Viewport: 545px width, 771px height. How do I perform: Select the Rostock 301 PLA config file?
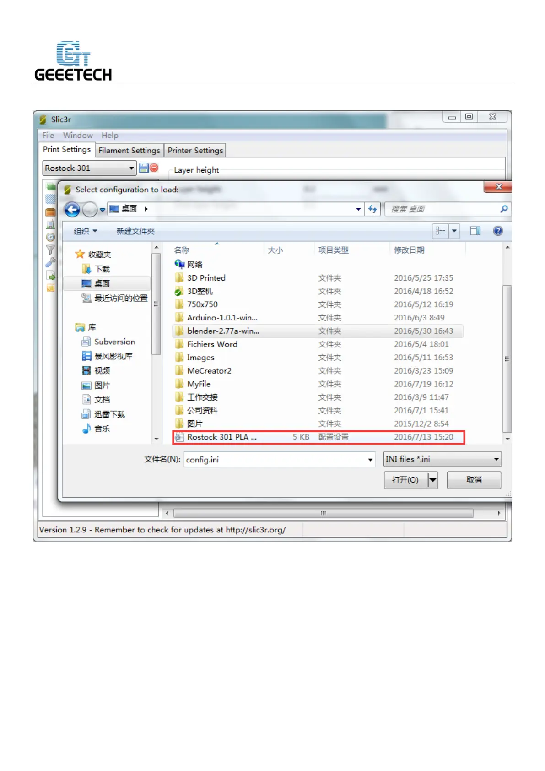[318, 437]
